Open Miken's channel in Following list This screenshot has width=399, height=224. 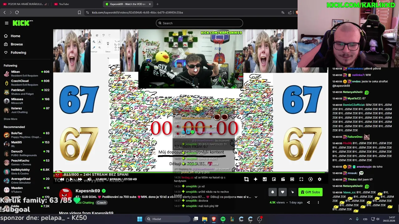[26, 74]
